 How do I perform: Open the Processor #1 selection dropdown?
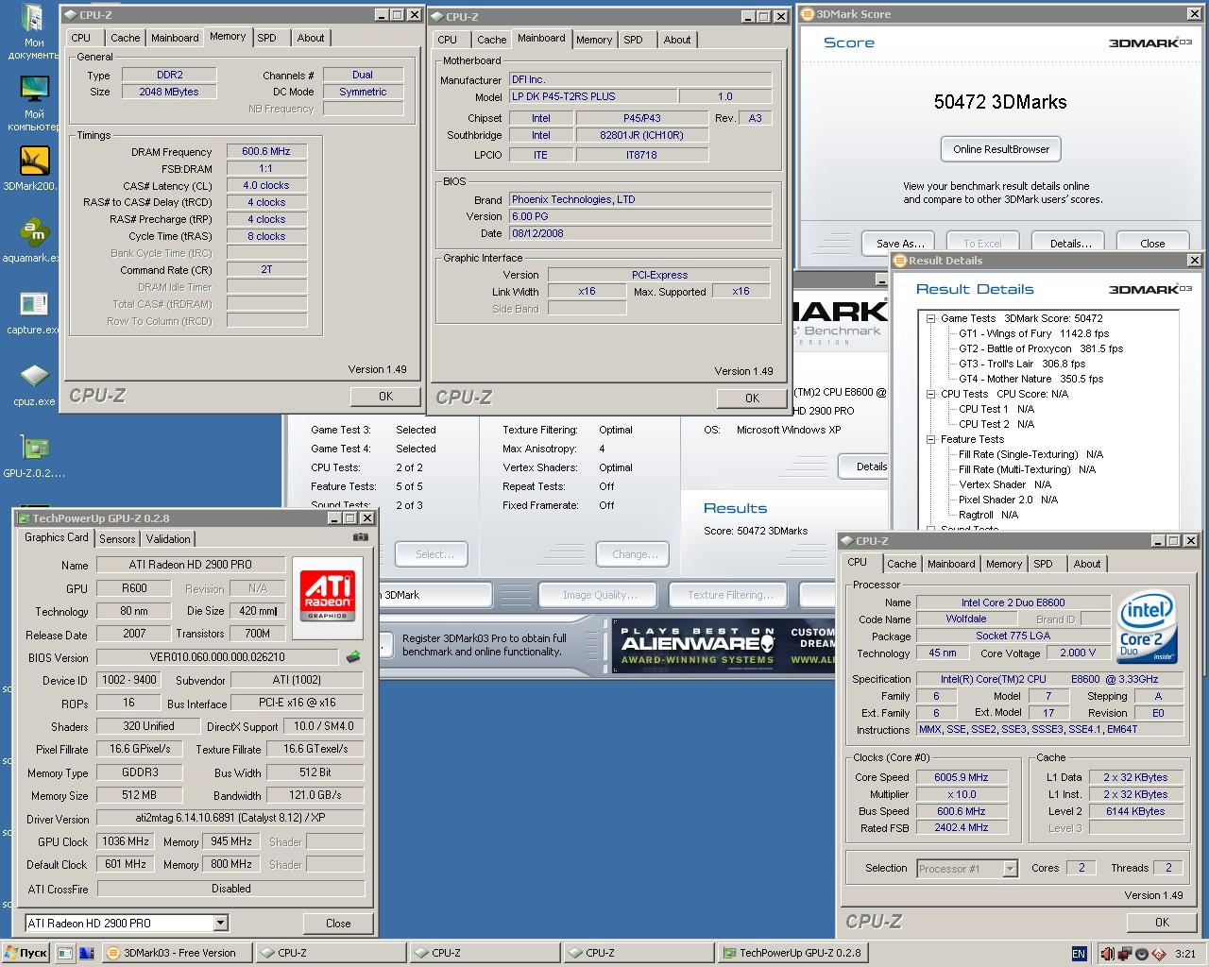[x=1010, y=868]
